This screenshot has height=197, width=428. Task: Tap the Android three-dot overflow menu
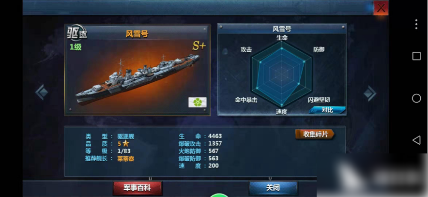coord(416,24)
